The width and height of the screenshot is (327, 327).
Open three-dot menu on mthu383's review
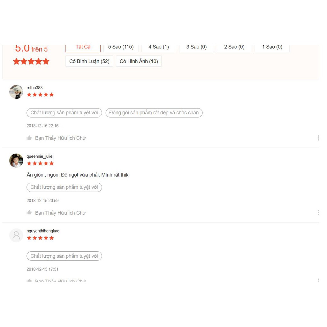click(x=318, y=138)
